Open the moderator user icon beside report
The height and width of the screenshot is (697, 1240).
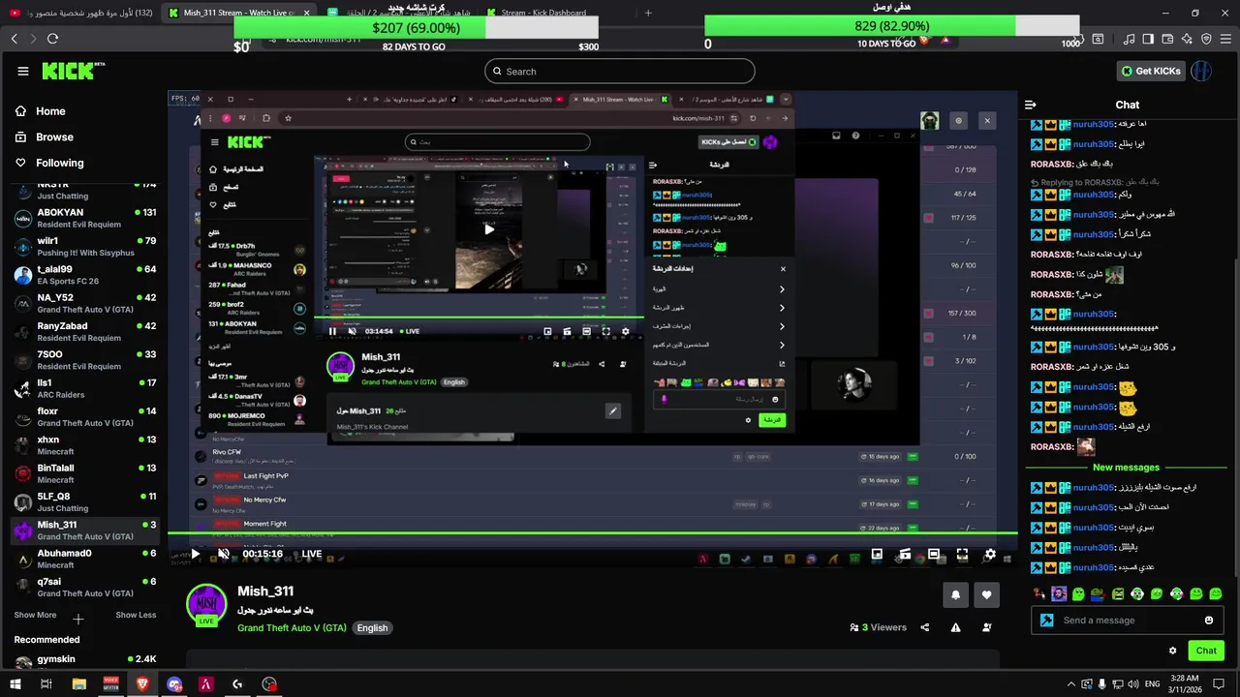click(987, 627)
